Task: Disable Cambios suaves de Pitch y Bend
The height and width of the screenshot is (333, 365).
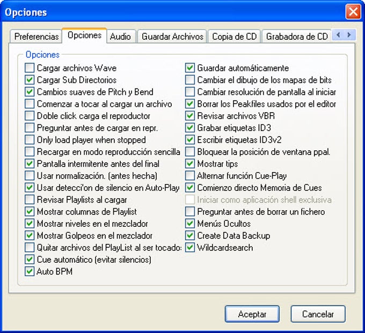Action: point(30,92)
